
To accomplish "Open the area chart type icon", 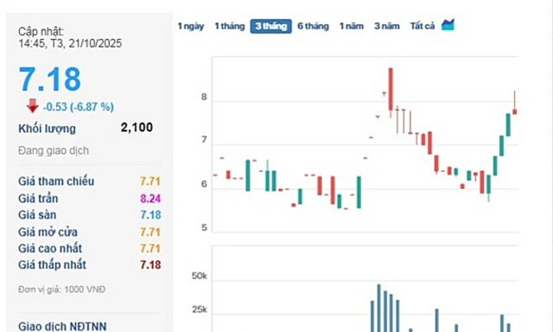I will [448, 25].
